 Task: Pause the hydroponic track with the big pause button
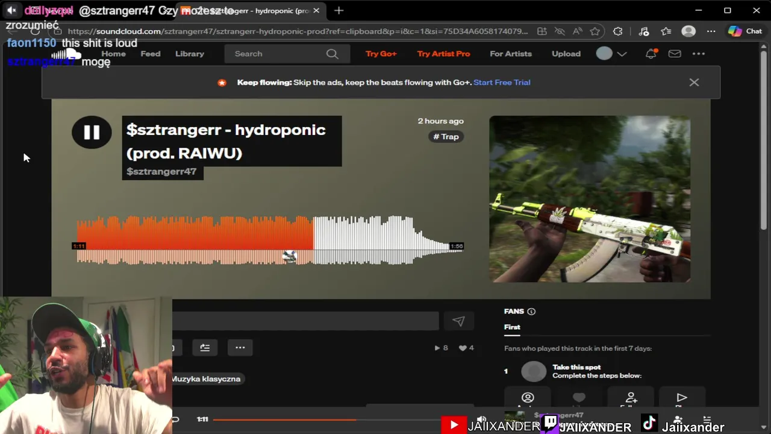click(x=92, y=132)
